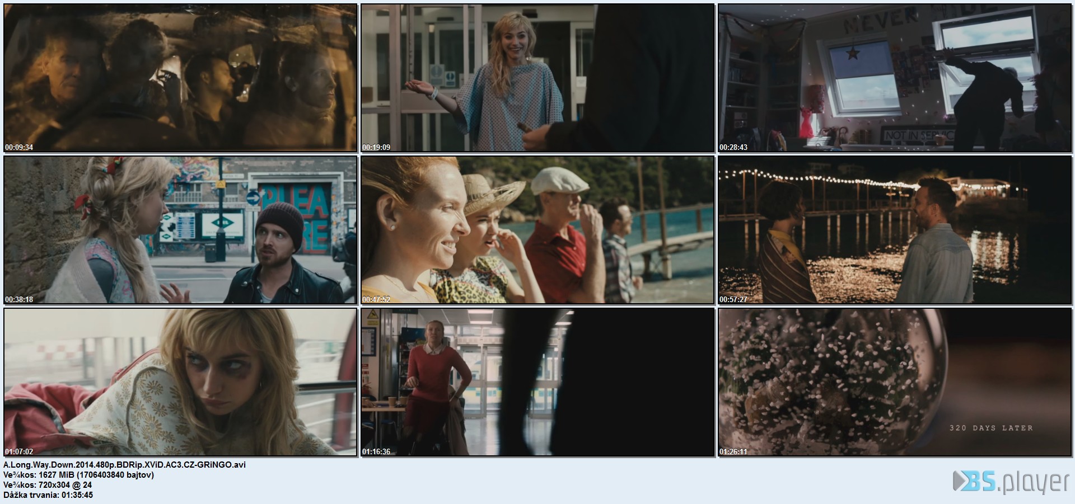1075x504 pixels.
Task: Click the 00:19:09 timestamp label
Action: (x=376, y=148)
